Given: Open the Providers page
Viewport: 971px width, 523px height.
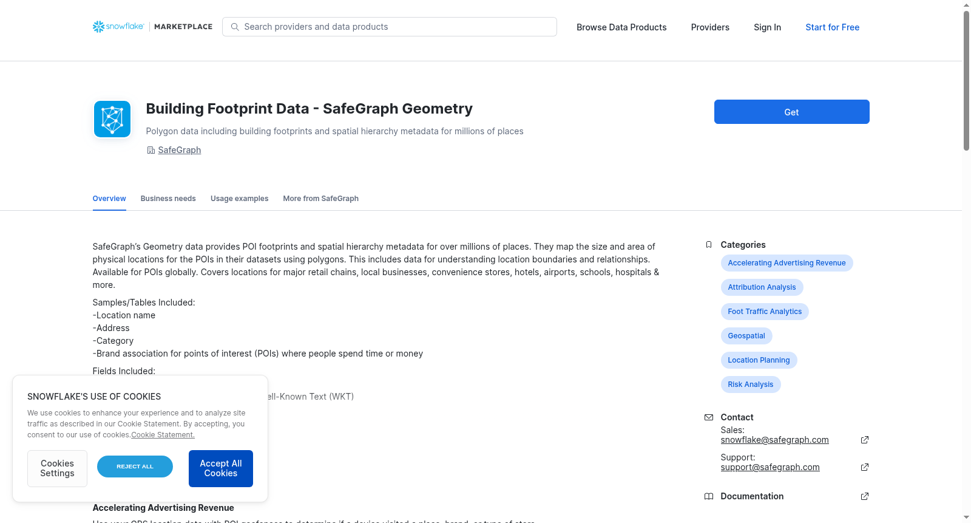Looking at the screenshot, I should pyautogui.click(x=710, y=27).
